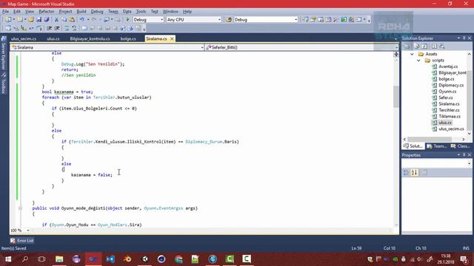
Task: Select Sefer.cs in Solution Explorer
Action: click(446, 98)
